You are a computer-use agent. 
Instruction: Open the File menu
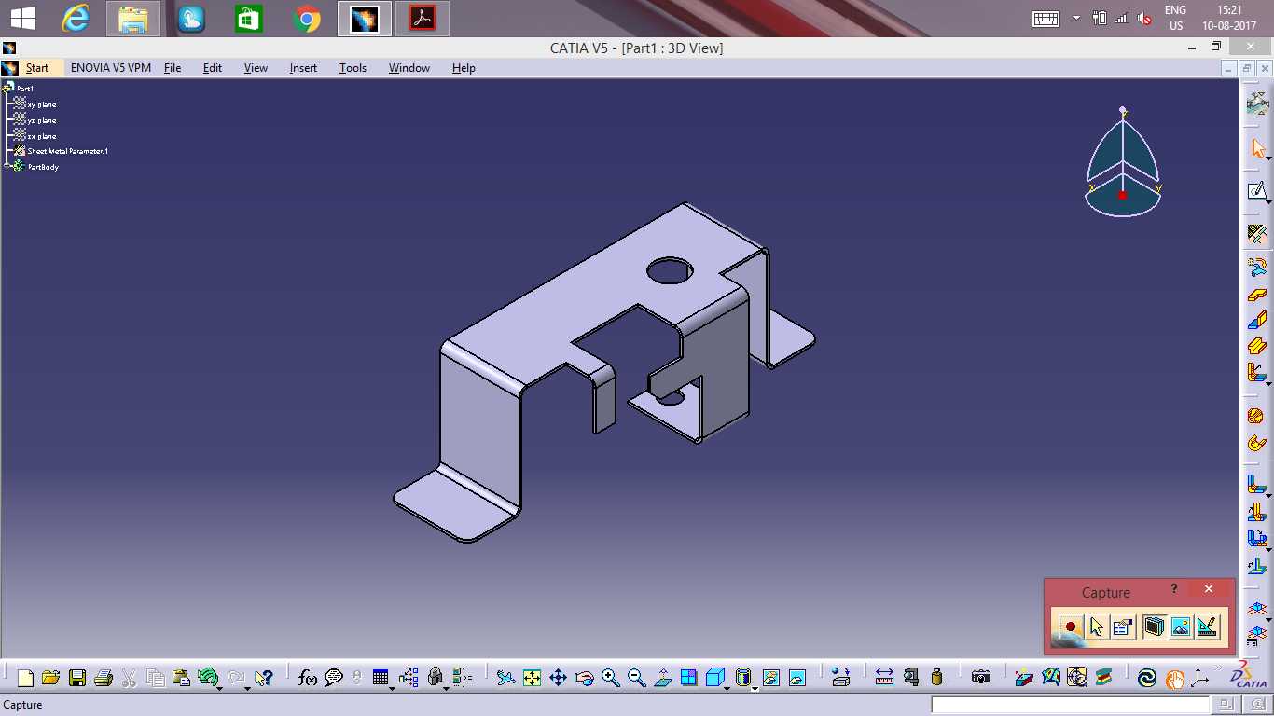(173, 68)
